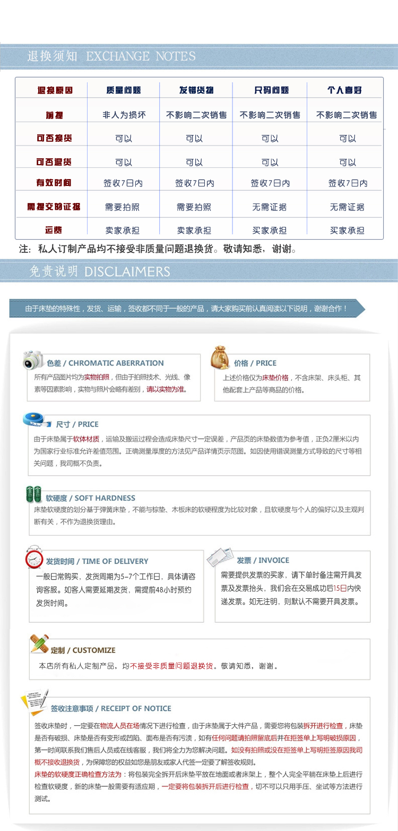398x831 pixels.
Task: Click the red 物流人员在场 text
Action: tap(119, 726)
